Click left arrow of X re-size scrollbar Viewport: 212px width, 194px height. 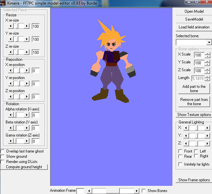point(11,26)
